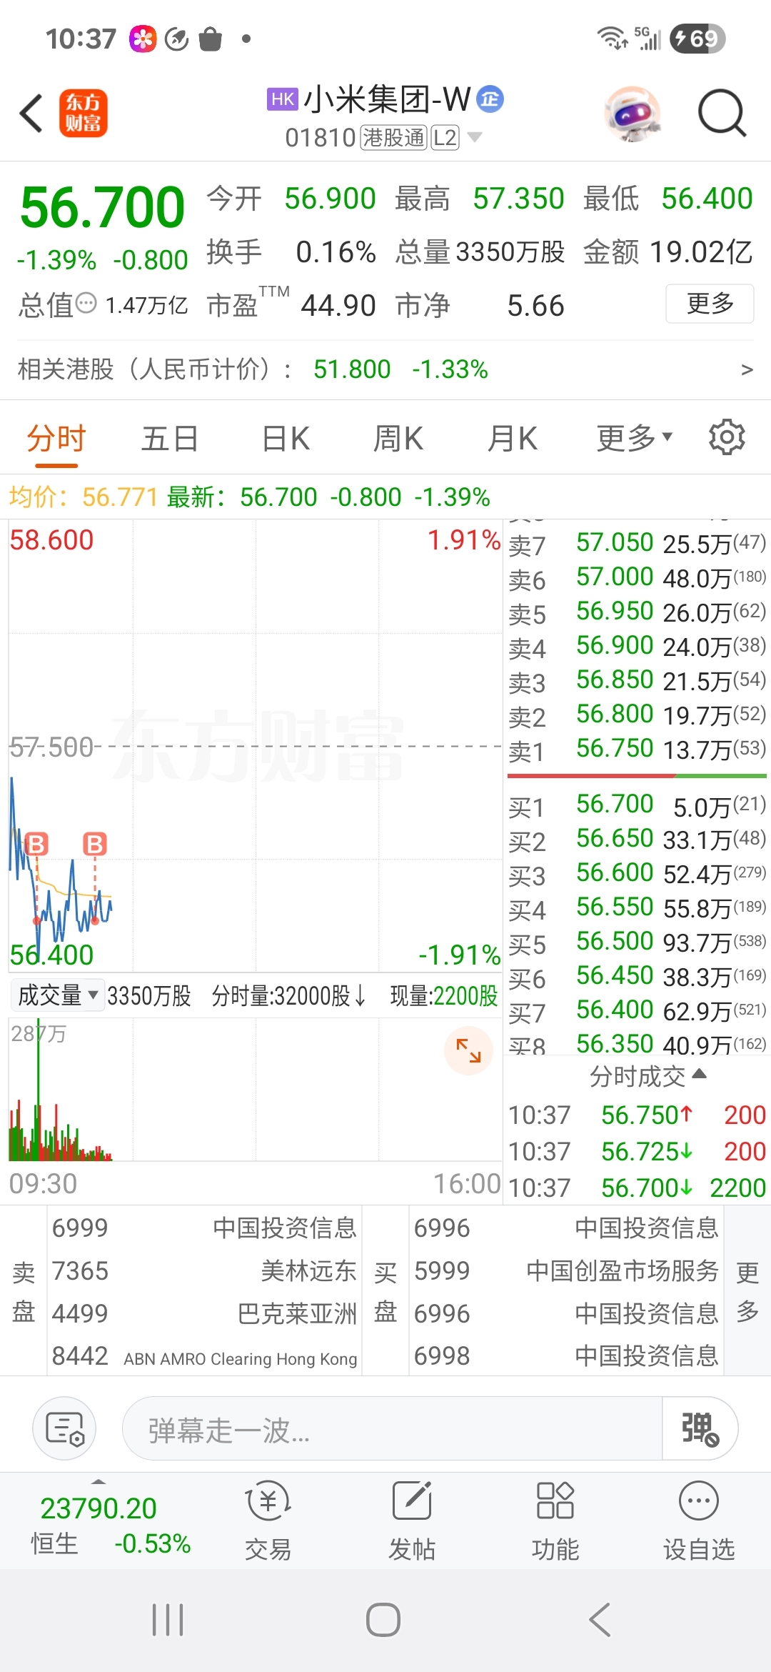Tap the blue 企 enterprise badge
The image size is (771, 1672).
[x=490, y=99]
